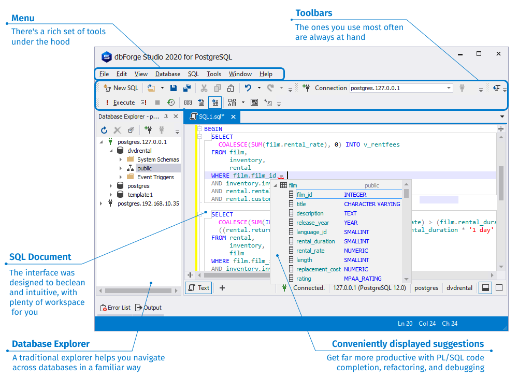
Task: Select the postgres database in tree
Action: point(138,186)
